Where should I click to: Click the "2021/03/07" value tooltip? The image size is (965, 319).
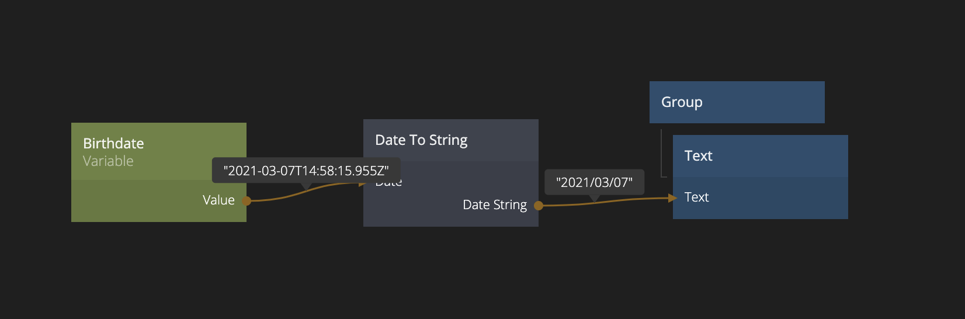point(594,182)
